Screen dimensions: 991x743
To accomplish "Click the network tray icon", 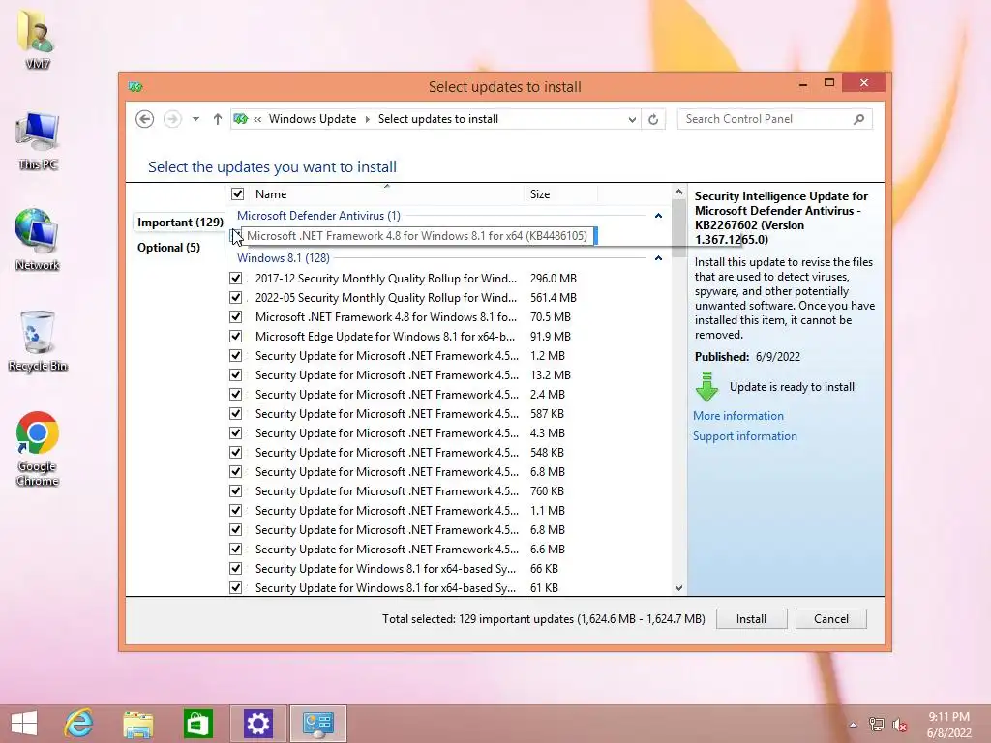I will pyautogui.click(x=876, y=725).
